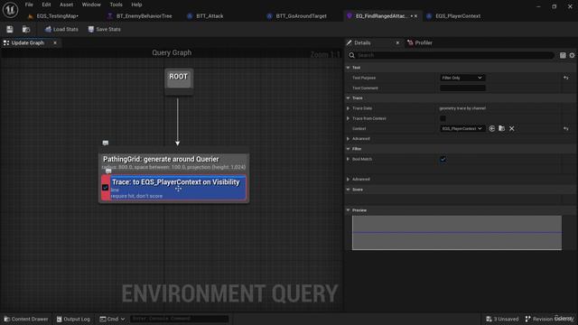
Task: Click the Unreal Engine logo icon
Action: click(10, 10)
